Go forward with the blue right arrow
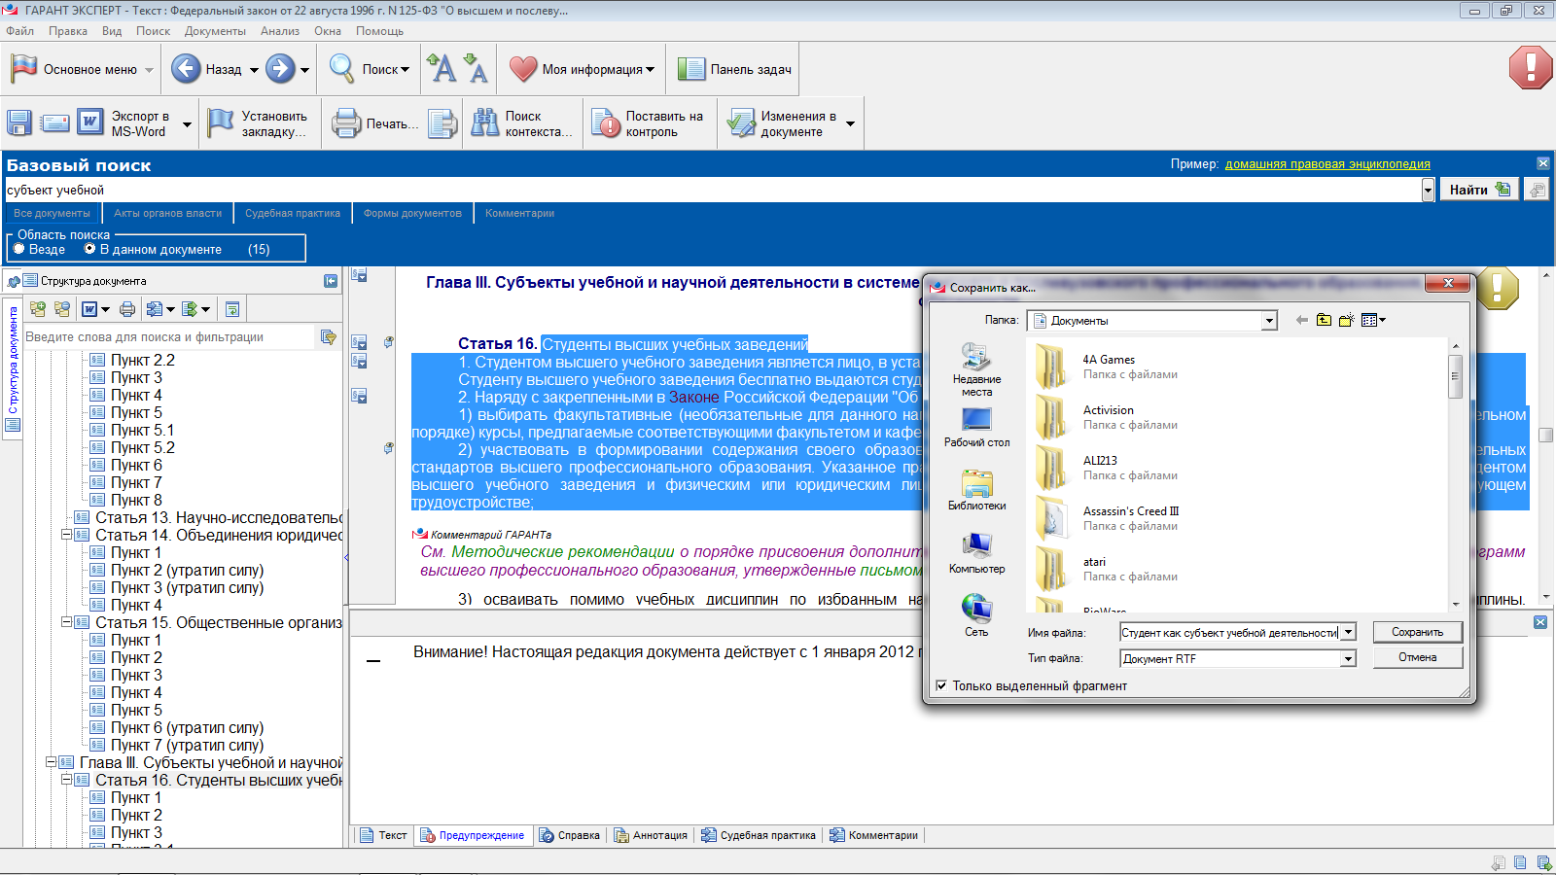Image resolution: width=1556 pixels, height=875 pixels. click(280, 69)
